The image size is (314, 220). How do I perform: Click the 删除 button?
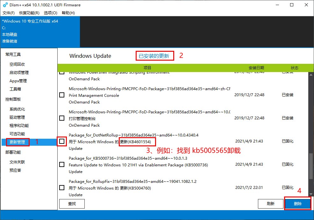298,204
